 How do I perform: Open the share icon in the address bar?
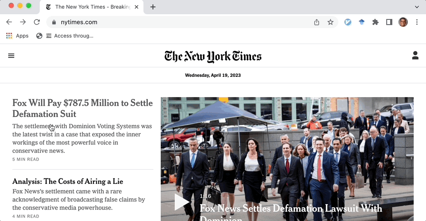[x=317, y=22]
